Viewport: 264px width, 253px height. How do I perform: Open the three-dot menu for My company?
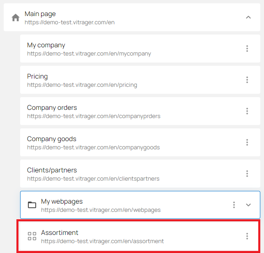pos(247,49)
